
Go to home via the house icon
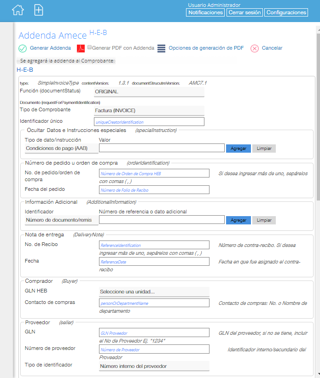point(18,10)
